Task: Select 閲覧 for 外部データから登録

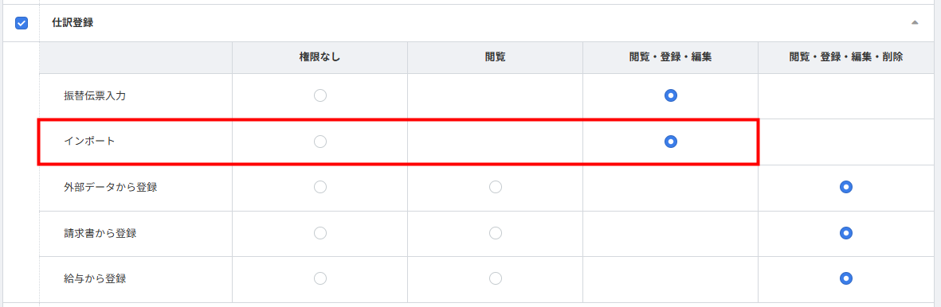Action: (496, 188)
